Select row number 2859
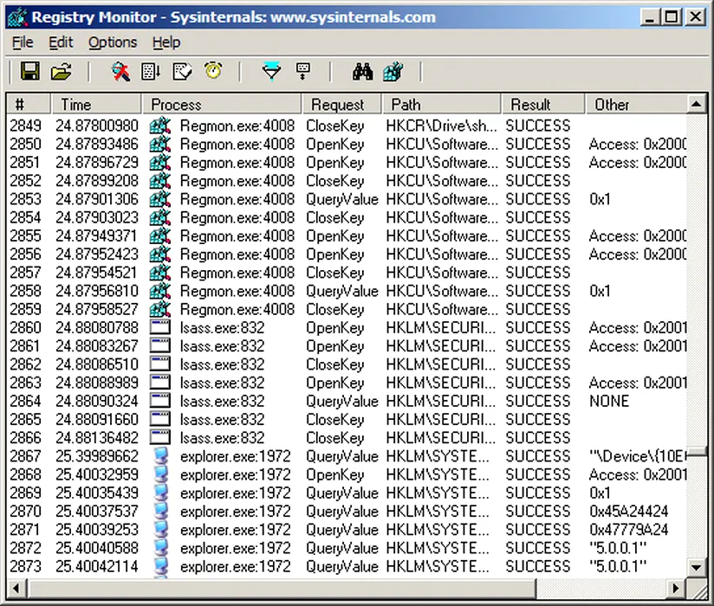This screenshot has width=714, height=606. [x=25, y=309]
